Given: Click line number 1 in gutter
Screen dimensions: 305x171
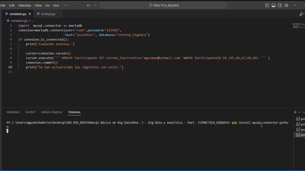Looking at the screenshot, I should pyautogui.click(x=11, y=26).
